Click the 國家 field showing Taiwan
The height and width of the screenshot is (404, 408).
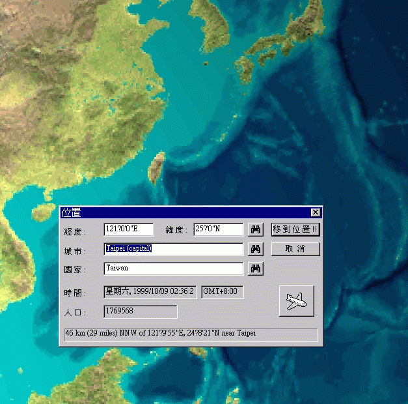(173, 268)
